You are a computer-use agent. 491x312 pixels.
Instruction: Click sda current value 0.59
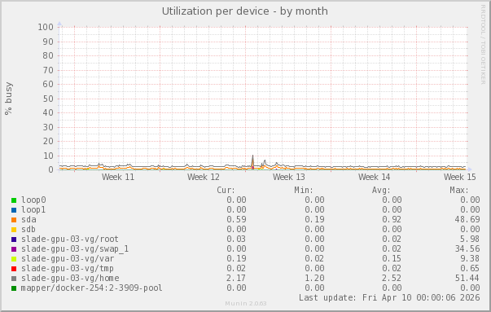point(236,219)
